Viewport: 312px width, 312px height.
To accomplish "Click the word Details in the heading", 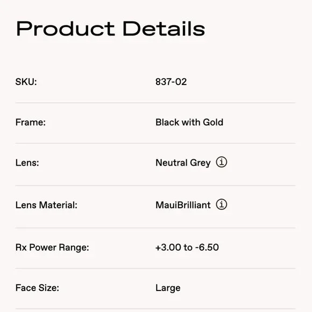I will pos(164,29).
